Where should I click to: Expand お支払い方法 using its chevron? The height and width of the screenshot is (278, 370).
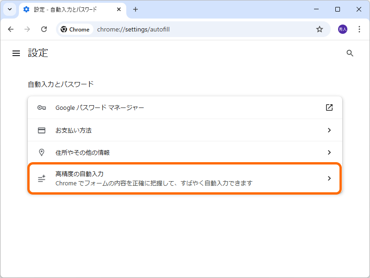(x=329, y=130)
